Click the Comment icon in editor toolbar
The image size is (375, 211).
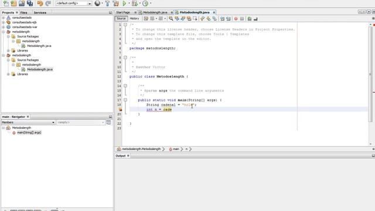(x=250, y=19)
